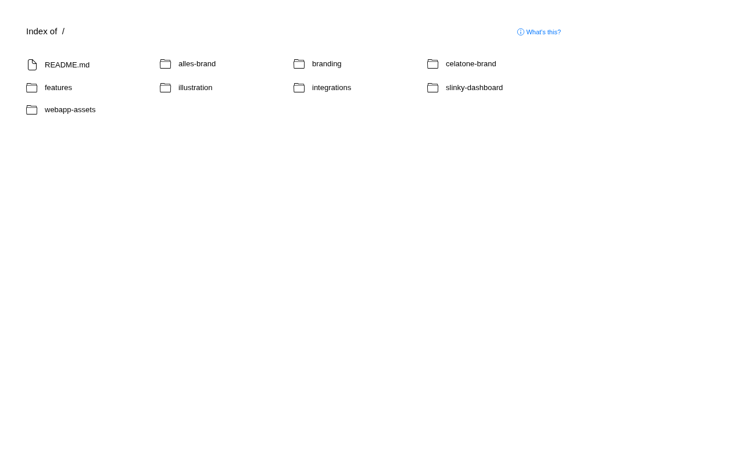Open the celatone-brand directory link
Image resolution: width=744 pixels, height=465 pixels.
471,63
